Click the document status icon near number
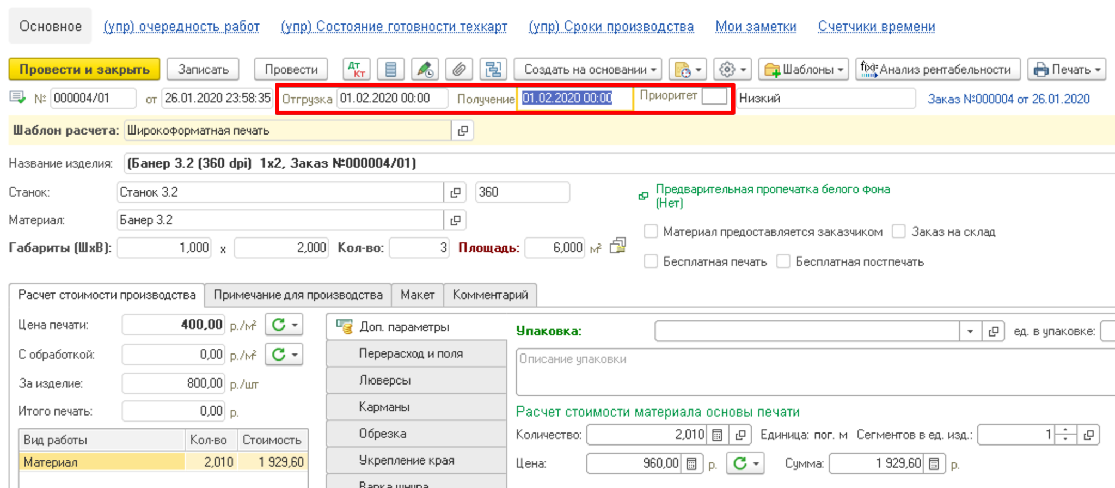Viewport: 1115px width, 488px height. coord(17,98)
